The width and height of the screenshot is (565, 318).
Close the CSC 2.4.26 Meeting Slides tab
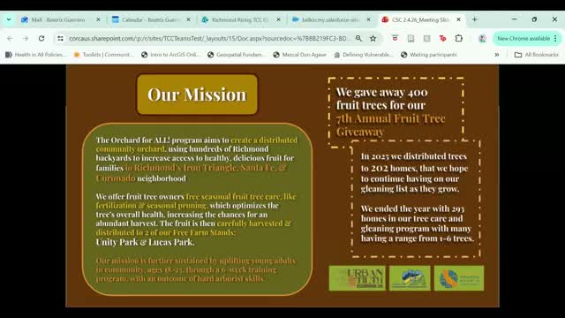pyautogui.click(x=458, y=19)
